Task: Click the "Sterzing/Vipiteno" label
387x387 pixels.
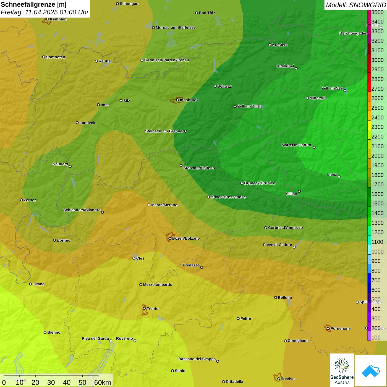Action: (199, 168)
